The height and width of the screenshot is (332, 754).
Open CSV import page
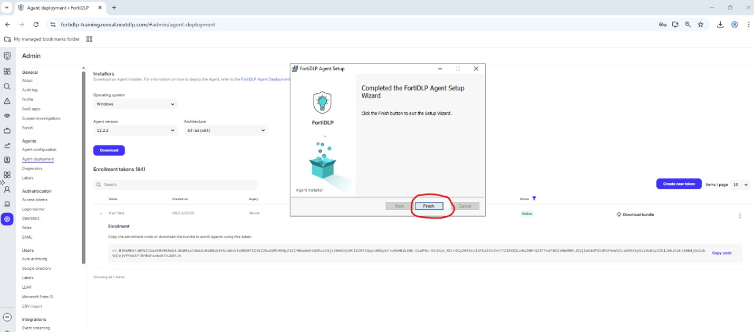click(x=32, y=306)
